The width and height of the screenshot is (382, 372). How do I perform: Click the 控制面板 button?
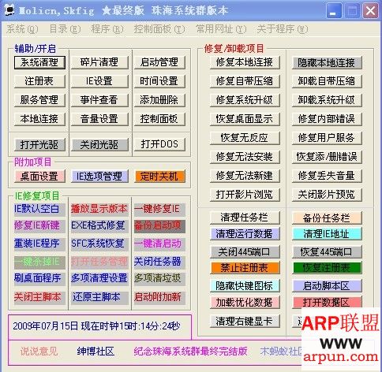[159, 119]
